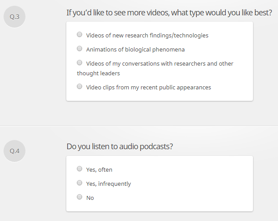Pick the conversations with researchers radio button
The image size is (278, 221).
click(79, 63)
